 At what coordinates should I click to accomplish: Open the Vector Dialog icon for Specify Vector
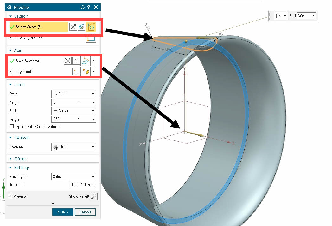pyautogui.click(x=76, y=61)
